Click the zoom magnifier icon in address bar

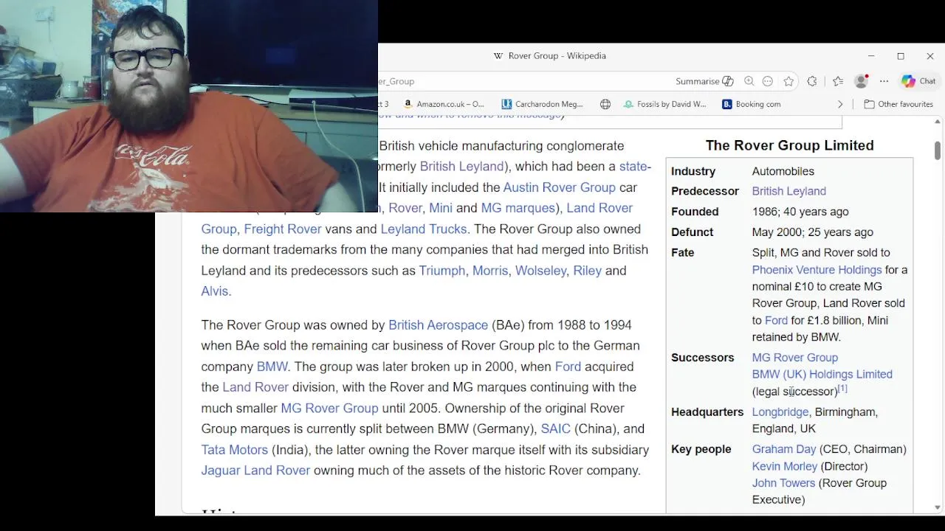tap(749, 81)
